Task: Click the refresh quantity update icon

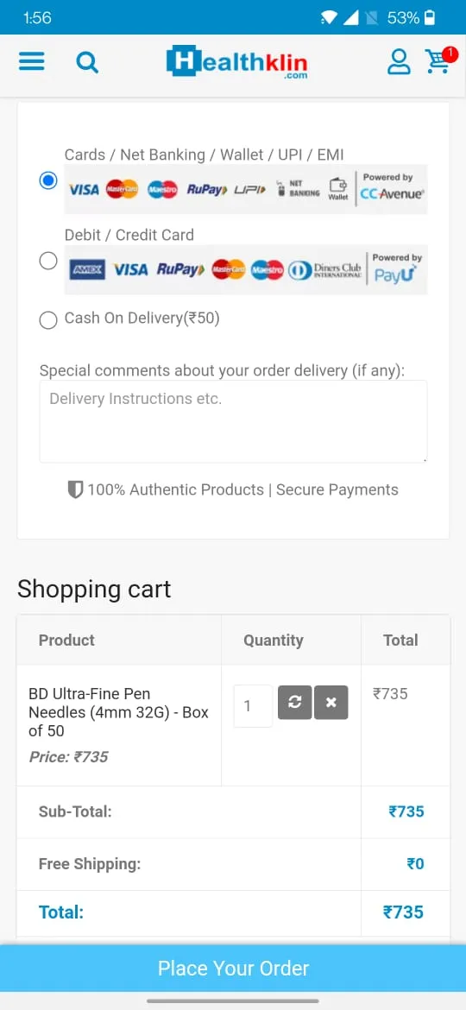Action: pos(295,703)
